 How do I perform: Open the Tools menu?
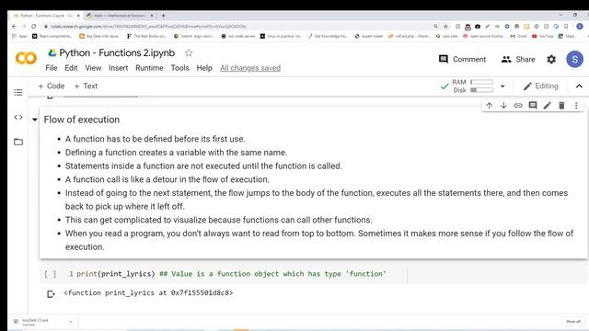[x=180, y=68]
